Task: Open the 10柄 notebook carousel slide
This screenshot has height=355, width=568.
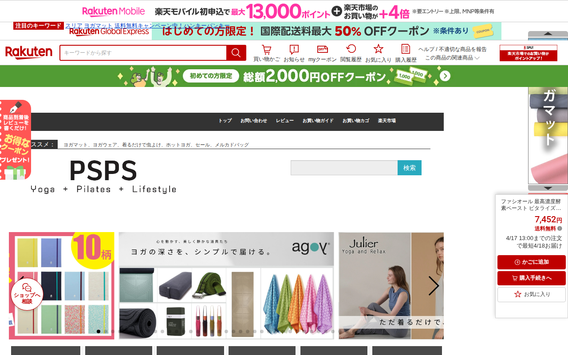Action: (62, 286)
